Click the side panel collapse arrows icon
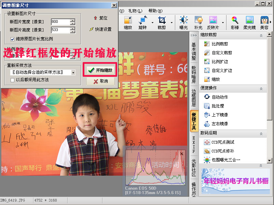This screenshot has height=205, width=274. (x=194, y=35)
